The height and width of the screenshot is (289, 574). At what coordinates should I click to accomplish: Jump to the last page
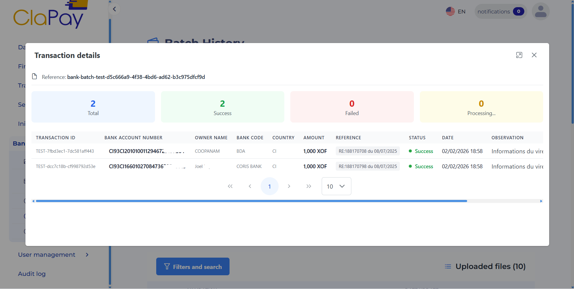pos(309,186)
